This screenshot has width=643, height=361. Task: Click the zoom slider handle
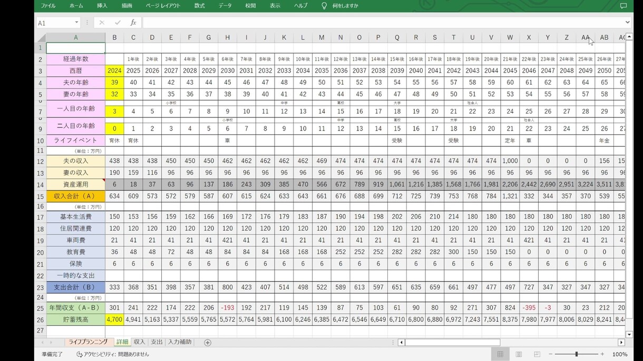[x=577, y=354]
